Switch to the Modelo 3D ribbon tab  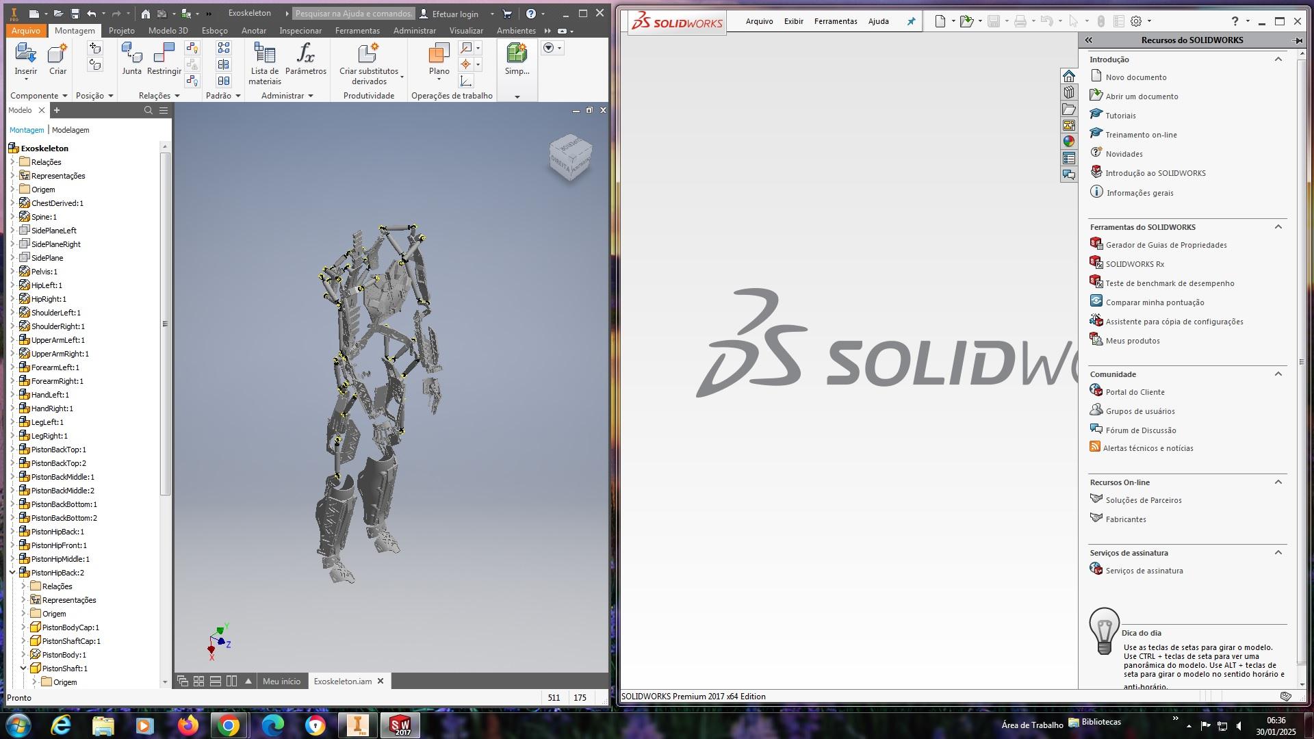click(168, 31)
